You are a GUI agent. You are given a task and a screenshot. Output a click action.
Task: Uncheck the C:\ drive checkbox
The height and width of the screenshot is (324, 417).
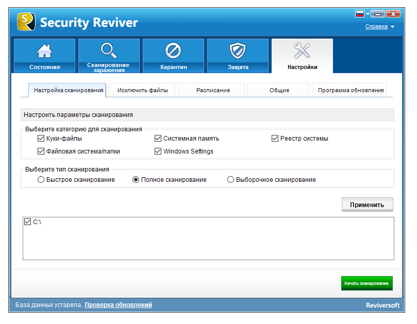pos(28,221)
